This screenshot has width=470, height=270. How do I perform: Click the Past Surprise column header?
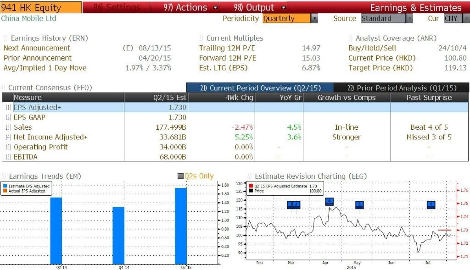tap(429, 98)
